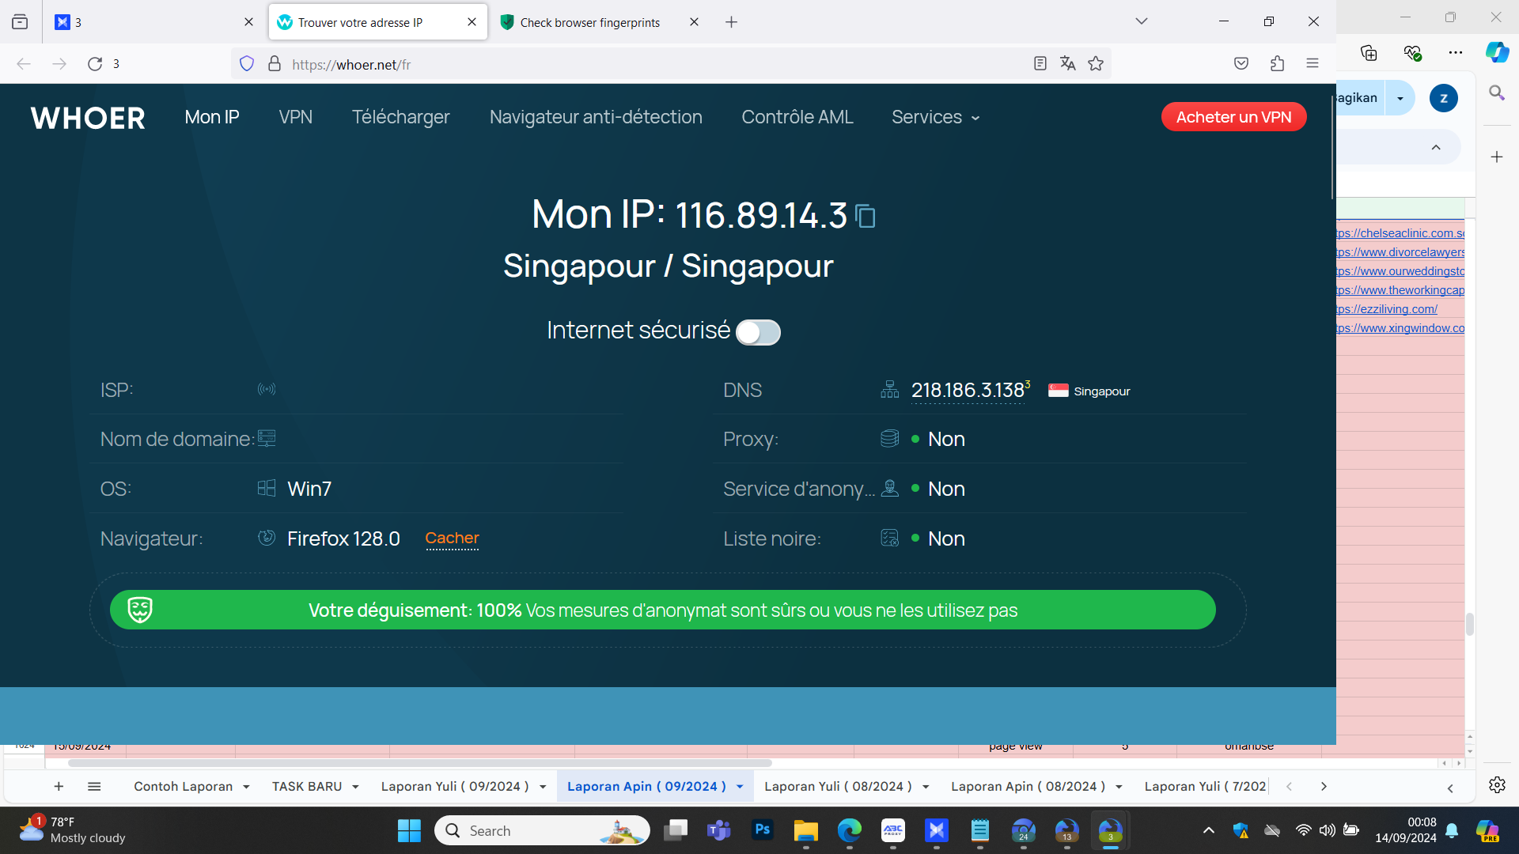Toggle the Internet sécurisé switch
The image size is (1519, 854).
tap(758, 332)
